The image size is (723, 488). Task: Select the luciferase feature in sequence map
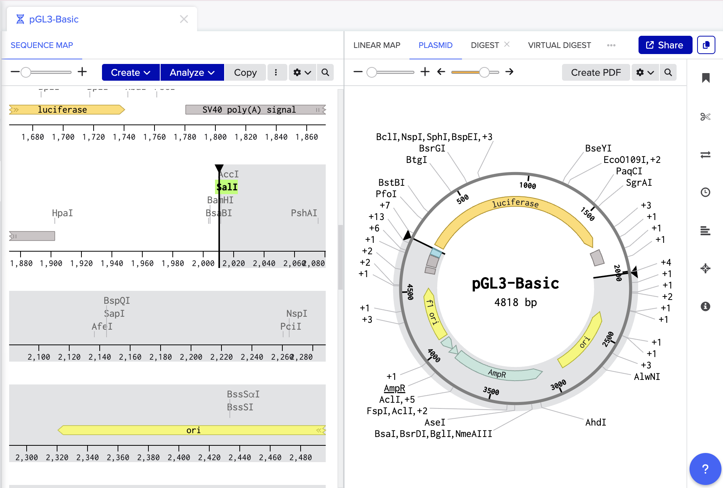[67, 110]
